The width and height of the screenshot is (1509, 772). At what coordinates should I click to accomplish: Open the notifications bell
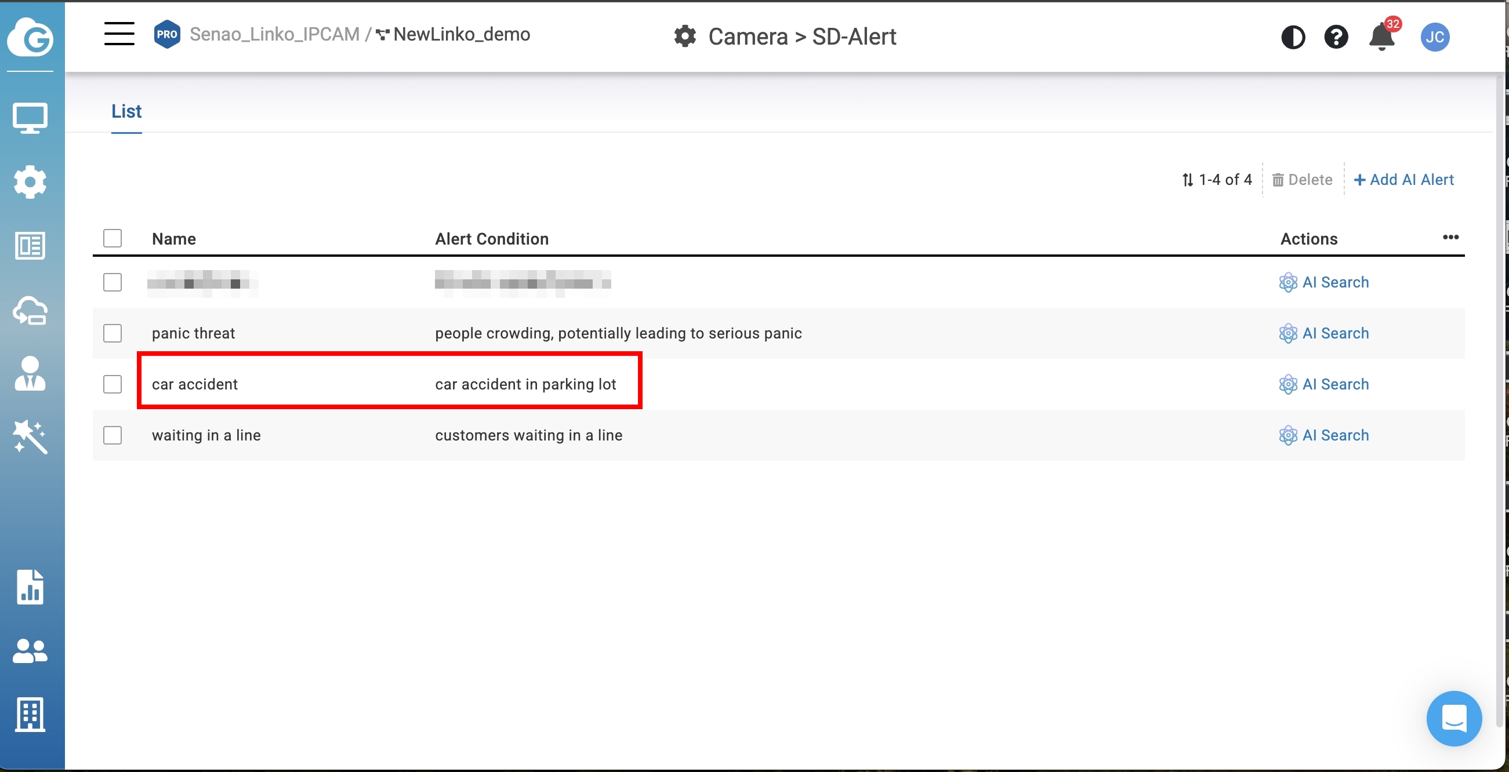click(x=1382, y=38)
